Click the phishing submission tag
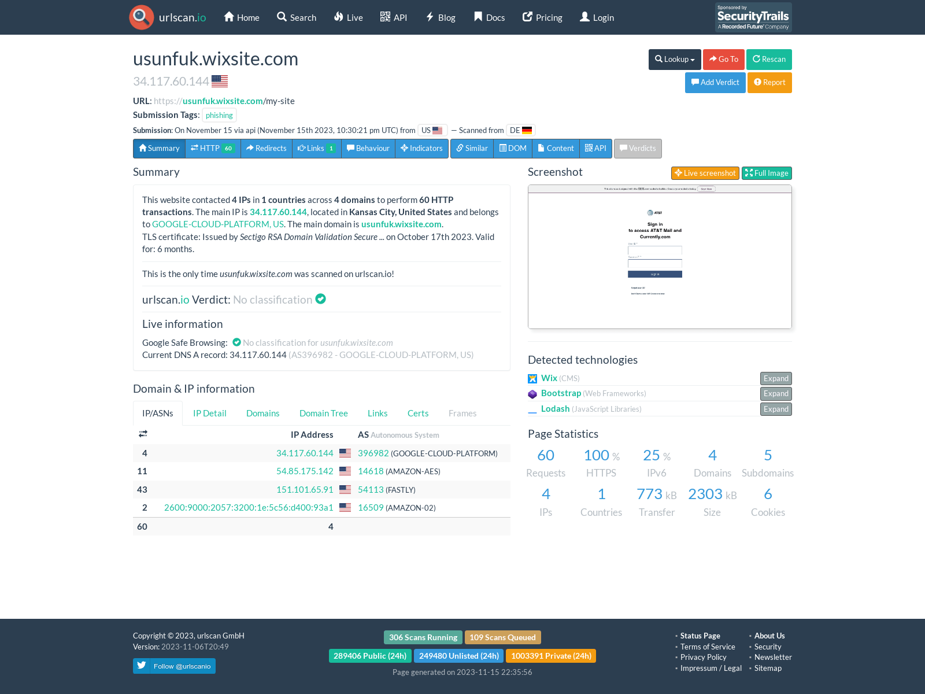 pos(219,115)
